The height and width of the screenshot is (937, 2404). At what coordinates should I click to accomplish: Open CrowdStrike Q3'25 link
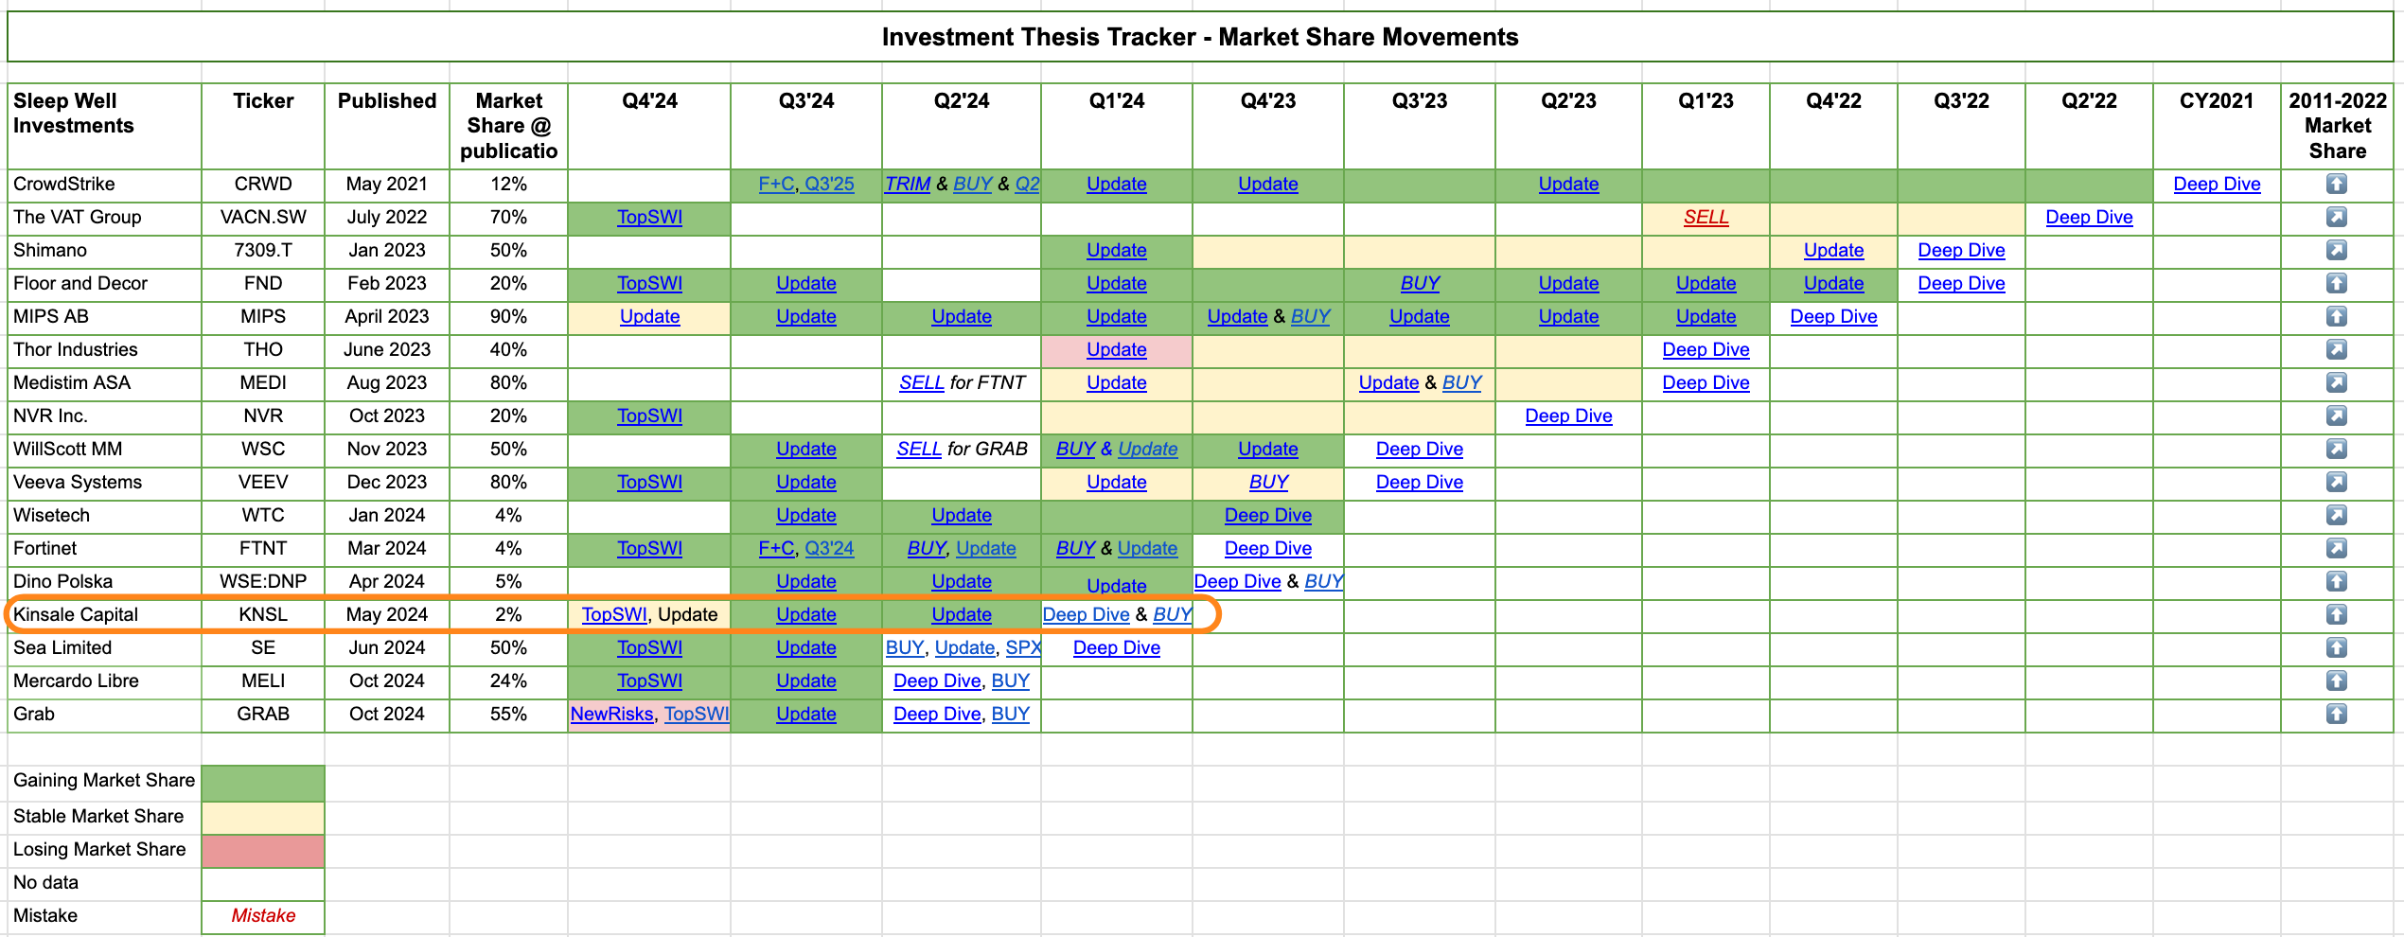[829, 185]
